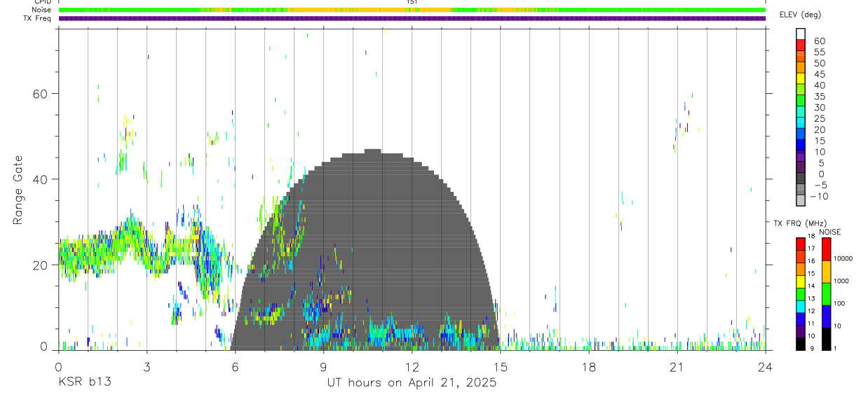Click the cyan segment of TX FRQ color bar
The image size is (861, 397).
click(x=801, y=307)
